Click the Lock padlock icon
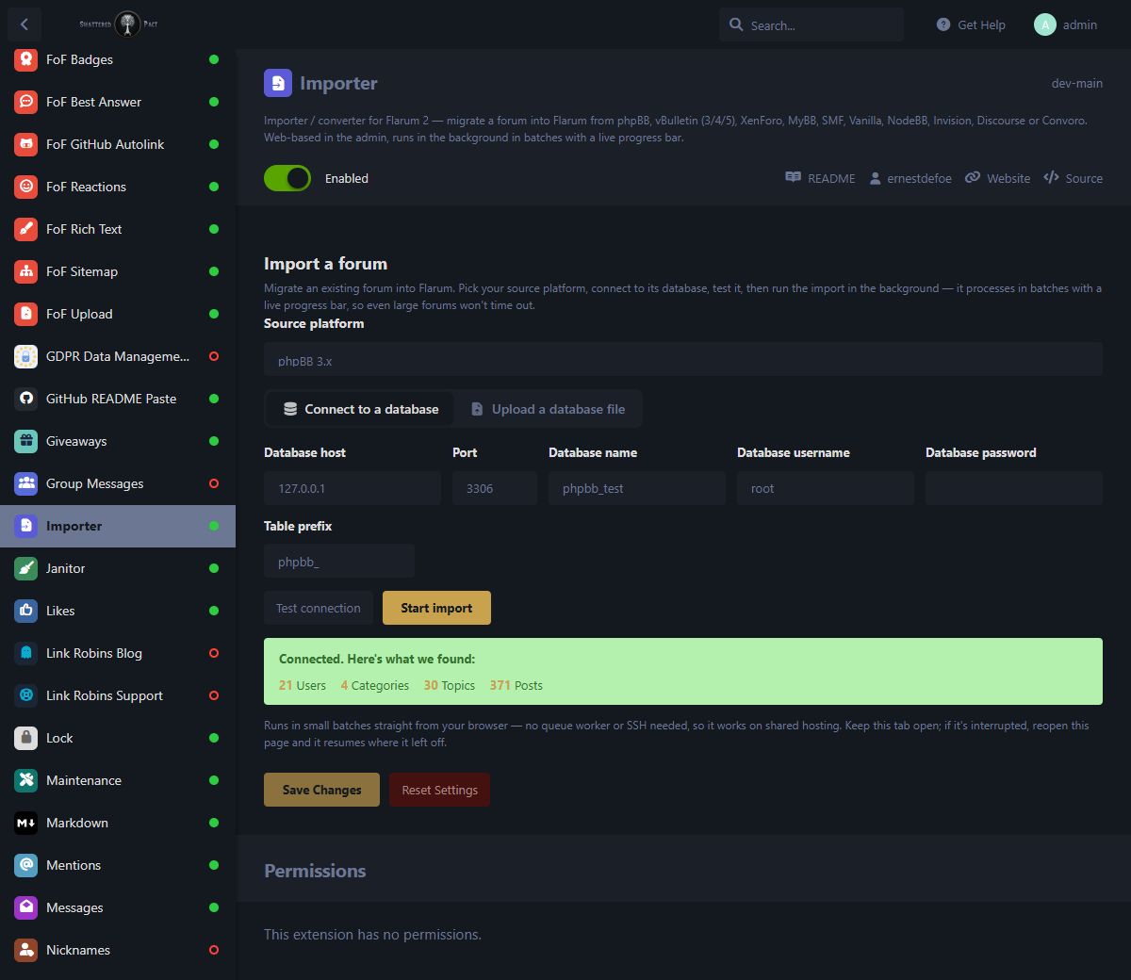The height and width of the screenshot is (980, 1131). (x=26, y=738)
